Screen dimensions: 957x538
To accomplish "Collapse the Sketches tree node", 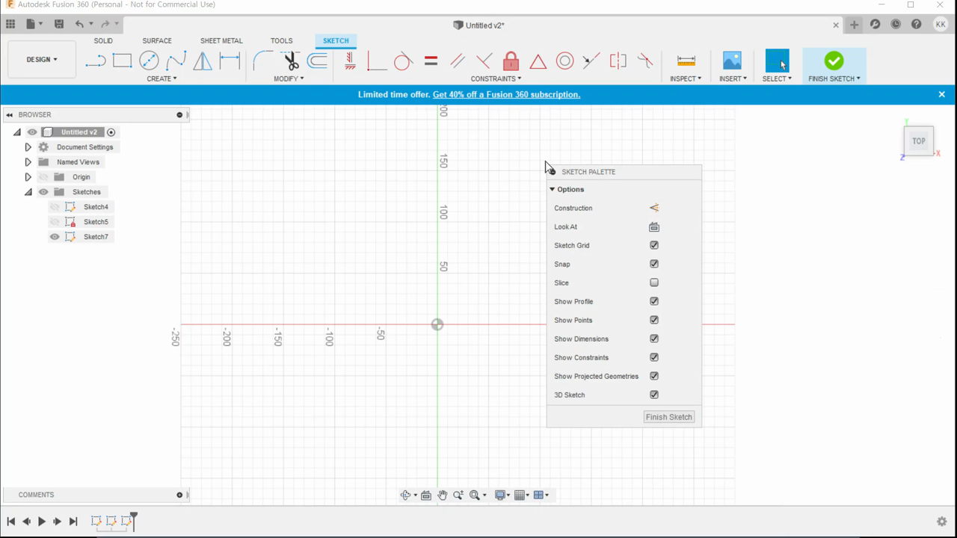I will coord(28,192).
